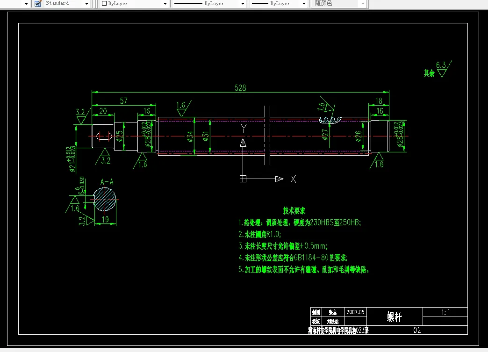The height and width of the screenshot is (352, 488).
Task: Click the table style icon beside Standard
Action: 38,4
